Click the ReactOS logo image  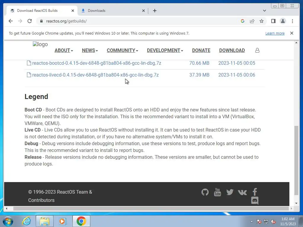point(40,44)
